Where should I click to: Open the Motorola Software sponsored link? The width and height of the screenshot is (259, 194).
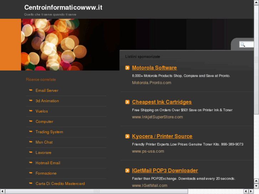click(x=154, y=68)
